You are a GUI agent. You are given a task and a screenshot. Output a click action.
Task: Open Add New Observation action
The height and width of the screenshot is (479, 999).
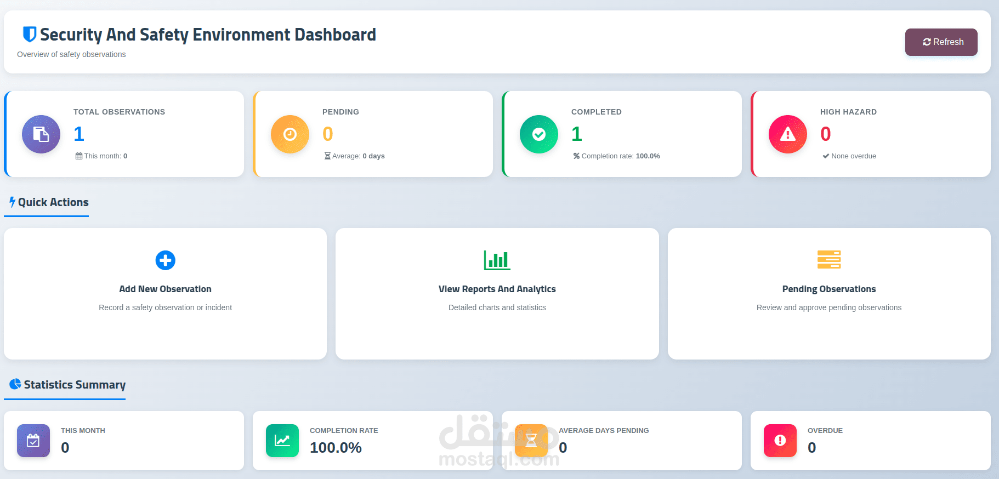coord(165,294)
